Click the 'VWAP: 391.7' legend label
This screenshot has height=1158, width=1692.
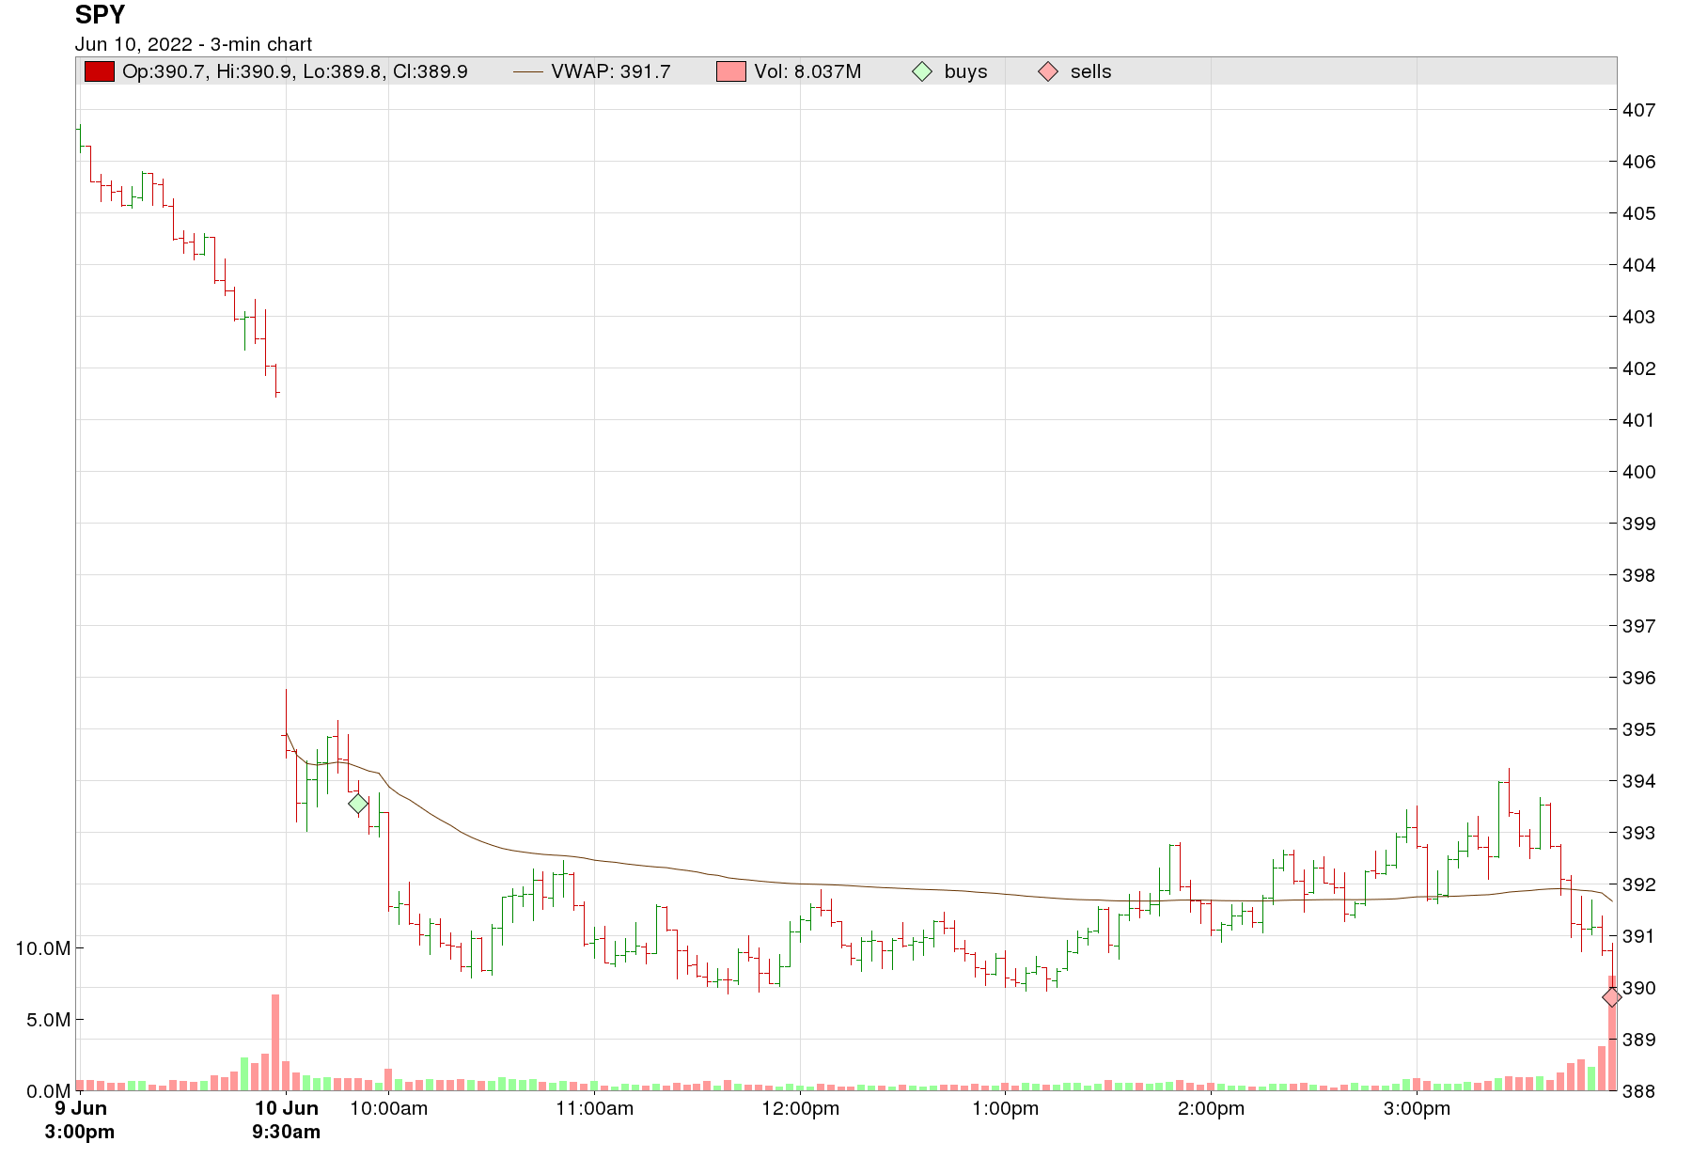pyautogui.click(x=611, y=71)
